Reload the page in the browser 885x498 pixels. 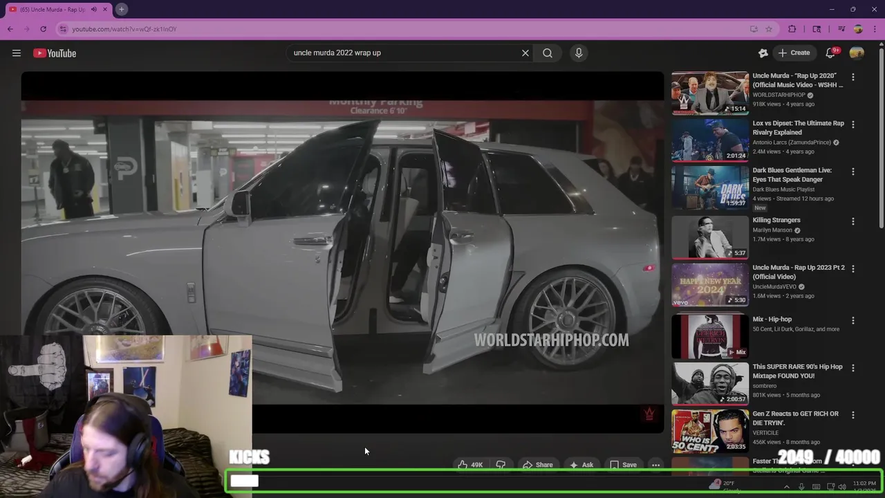click(43, 29)
